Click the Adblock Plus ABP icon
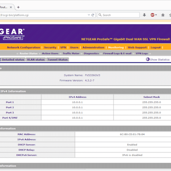The image size is (171, 171). (x=152, y=15)
